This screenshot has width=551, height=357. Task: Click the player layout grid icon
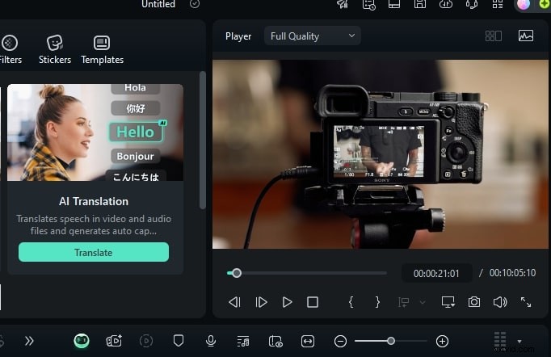494,36
